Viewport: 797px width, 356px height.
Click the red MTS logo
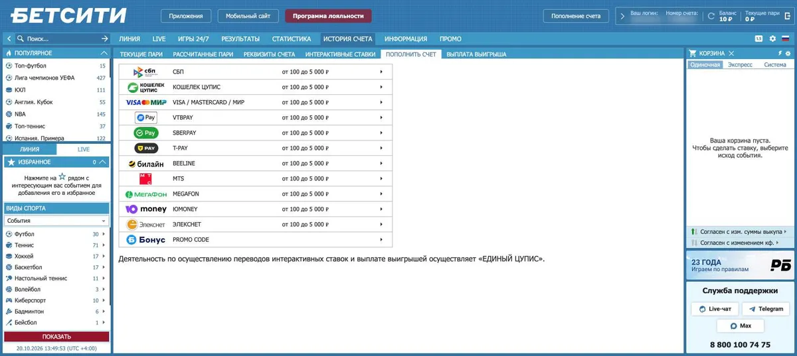click(145, 179)
